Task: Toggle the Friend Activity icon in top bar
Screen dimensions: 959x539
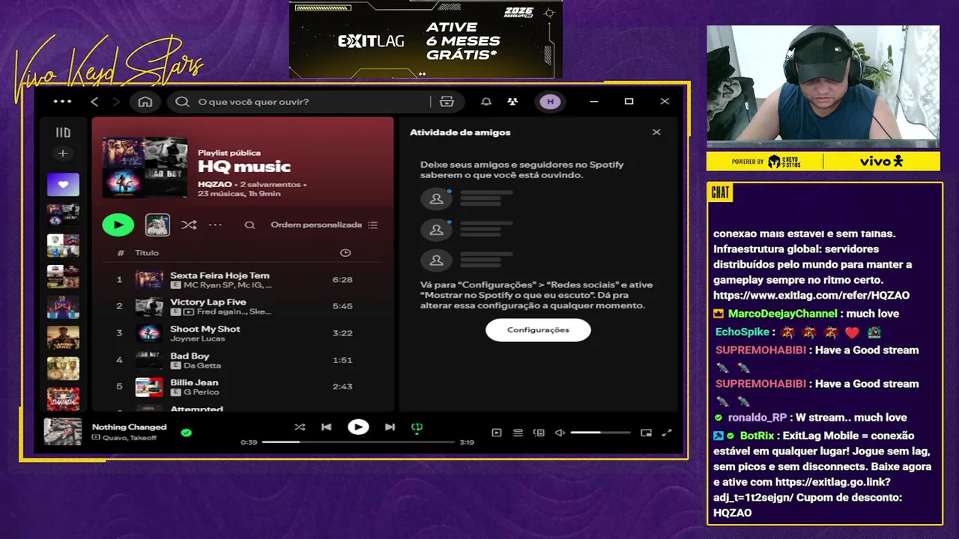Action: [512, 102]
